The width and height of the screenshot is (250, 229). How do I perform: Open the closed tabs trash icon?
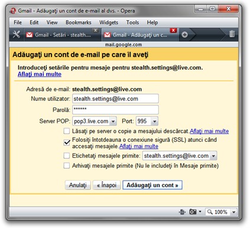click(x=232, y=34)
